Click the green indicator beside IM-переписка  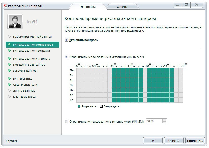(x=9, y=79)
